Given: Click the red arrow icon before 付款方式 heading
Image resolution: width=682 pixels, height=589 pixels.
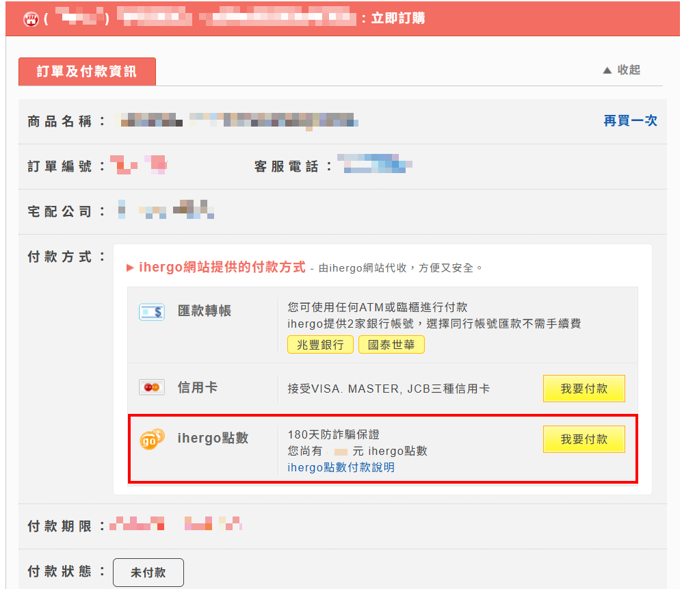Looking at the screenshot, I should pyautogui.click(x=129, y=267).
